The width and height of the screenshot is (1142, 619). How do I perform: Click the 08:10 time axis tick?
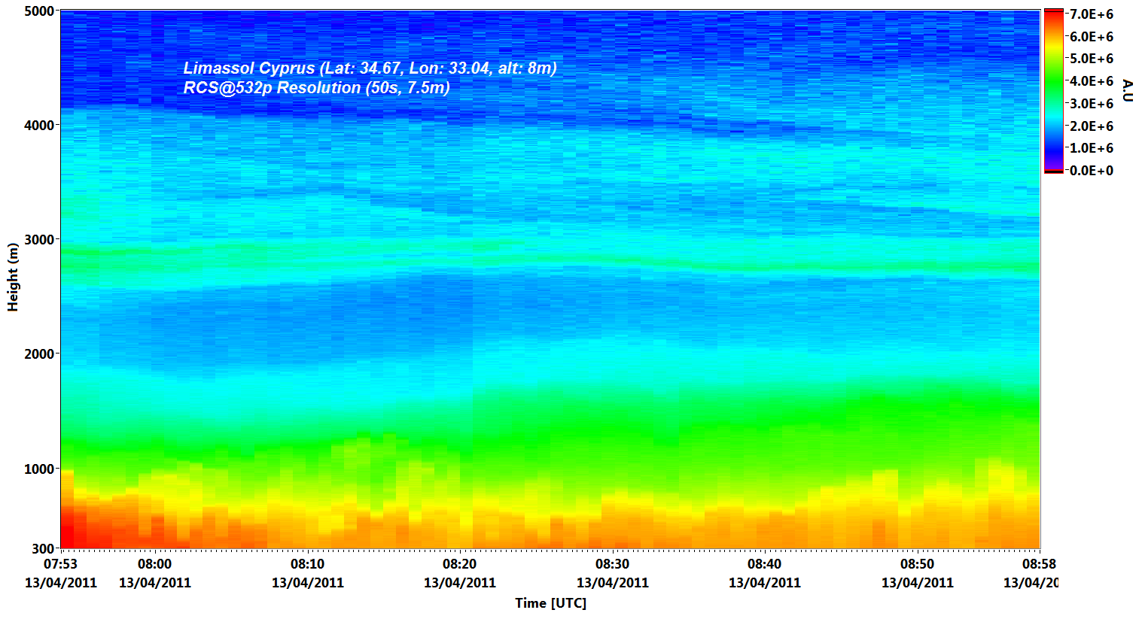tap(307, 564)
